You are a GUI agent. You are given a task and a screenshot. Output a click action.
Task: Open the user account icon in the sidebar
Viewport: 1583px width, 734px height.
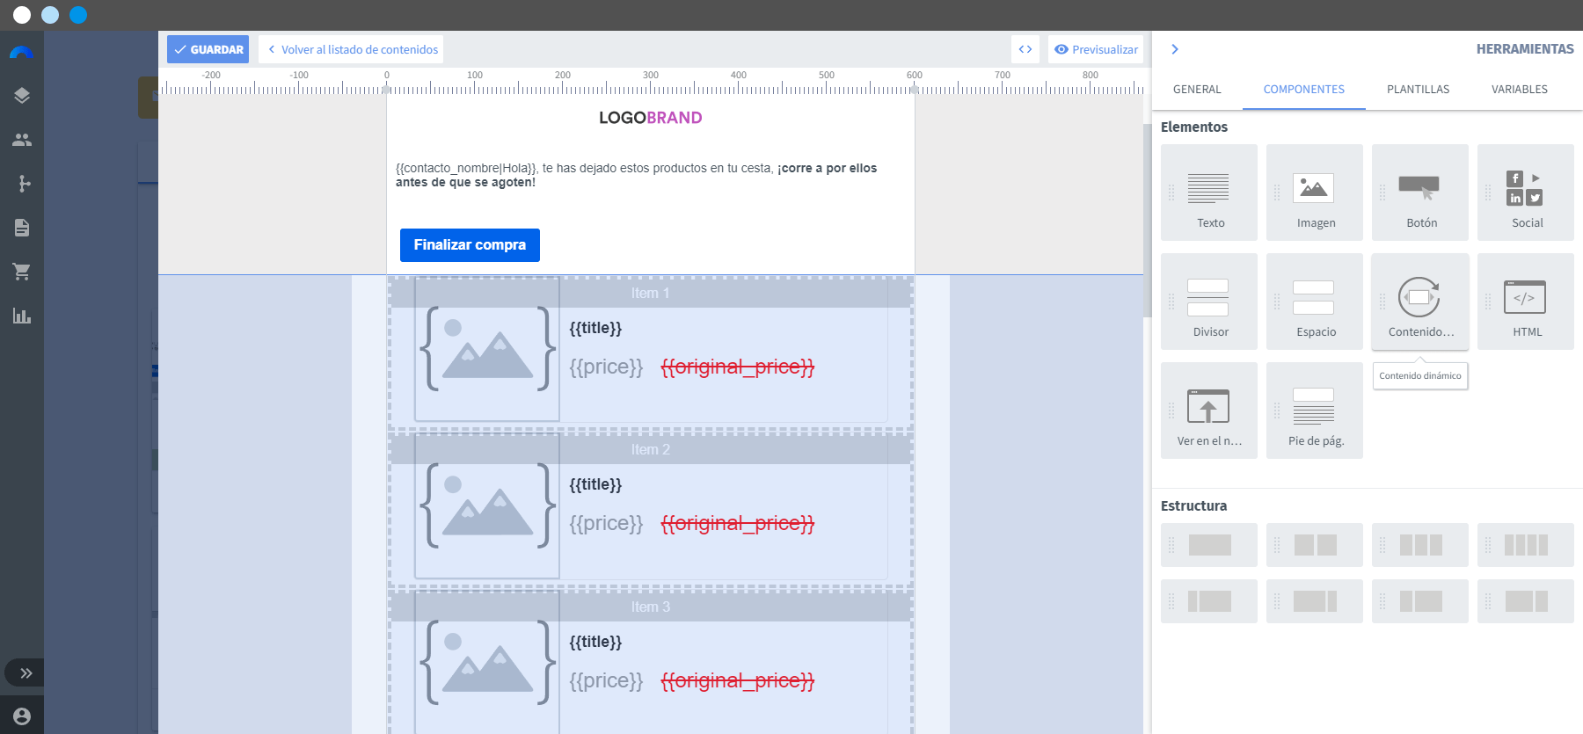coord(22,716)
